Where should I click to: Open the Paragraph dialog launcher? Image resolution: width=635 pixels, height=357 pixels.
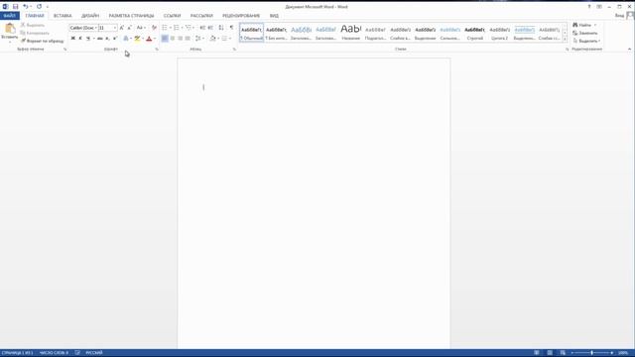pyautogui.click(x=234, y=50)
